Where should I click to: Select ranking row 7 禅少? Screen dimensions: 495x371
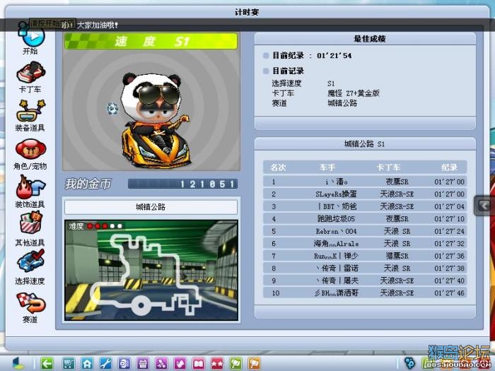click(365, 256)
